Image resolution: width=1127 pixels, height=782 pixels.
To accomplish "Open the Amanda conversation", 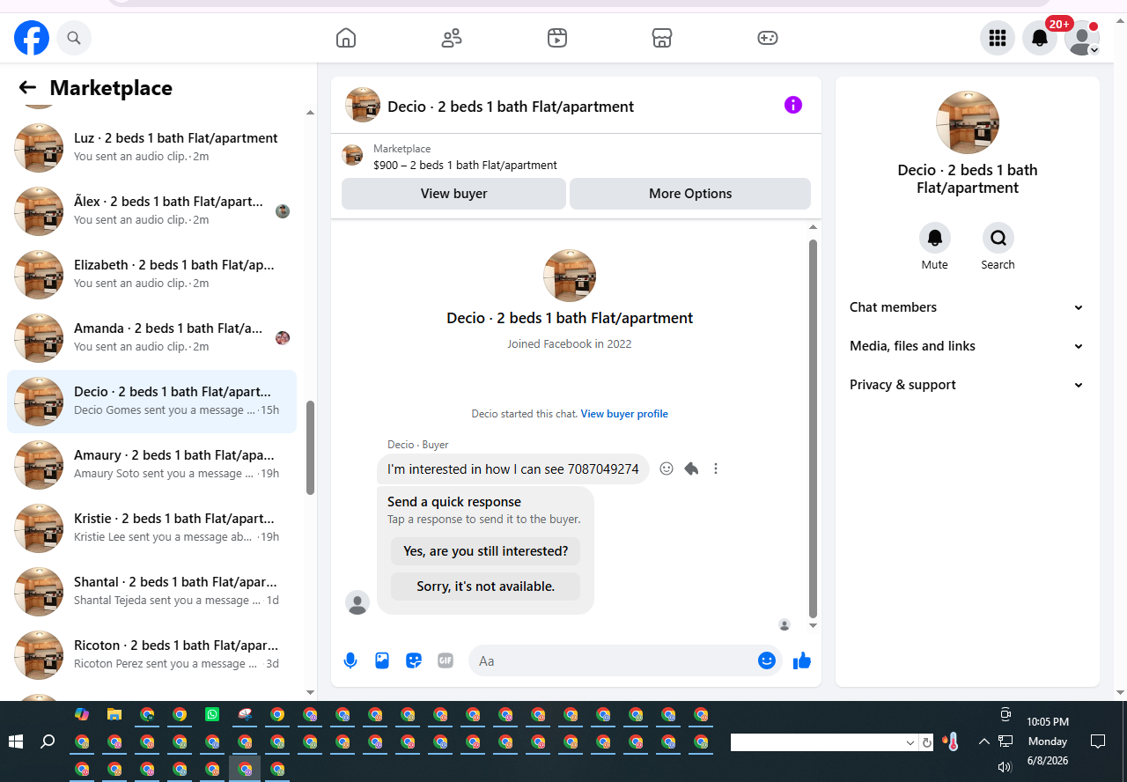I will 151,338.
